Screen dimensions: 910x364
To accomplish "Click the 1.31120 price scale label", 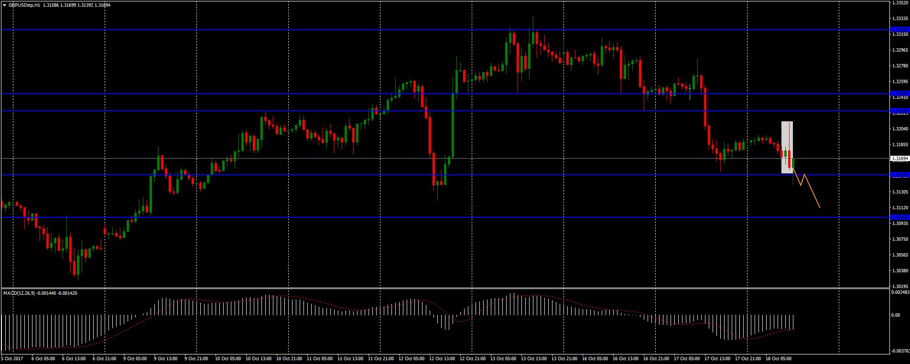I will tap(900, 207).
